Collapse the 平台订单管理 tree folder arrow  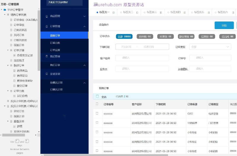[1, 10]
